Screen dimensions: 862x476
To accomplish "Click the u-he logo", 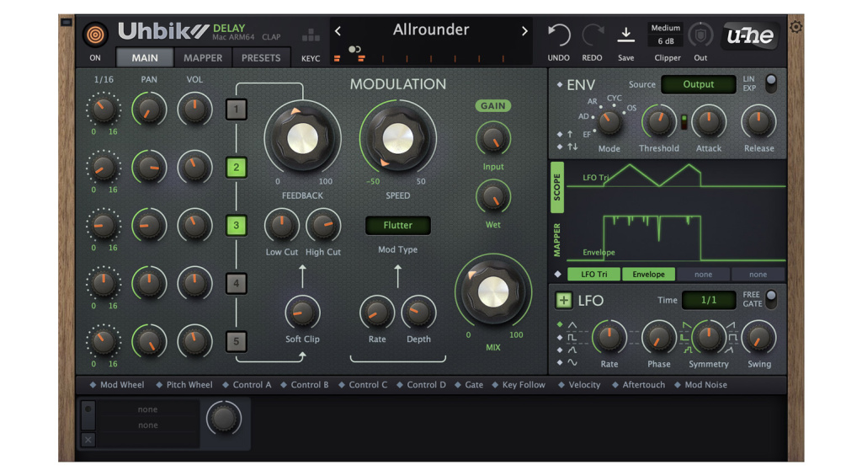I will point(750,35).
